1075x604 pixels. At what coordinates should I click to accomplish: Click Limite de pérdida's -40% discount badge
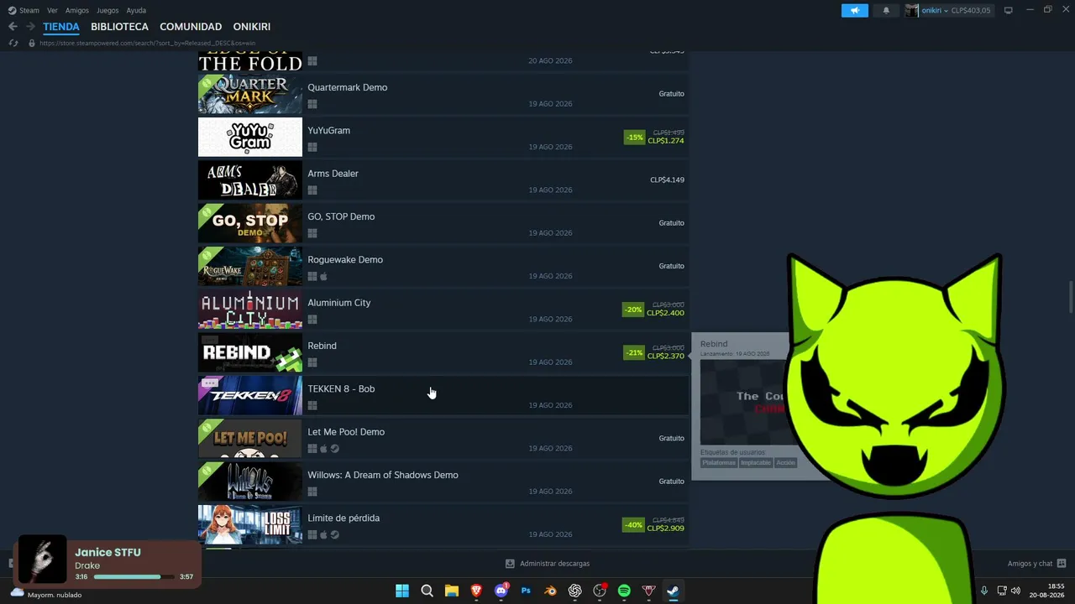click(633, 525)
